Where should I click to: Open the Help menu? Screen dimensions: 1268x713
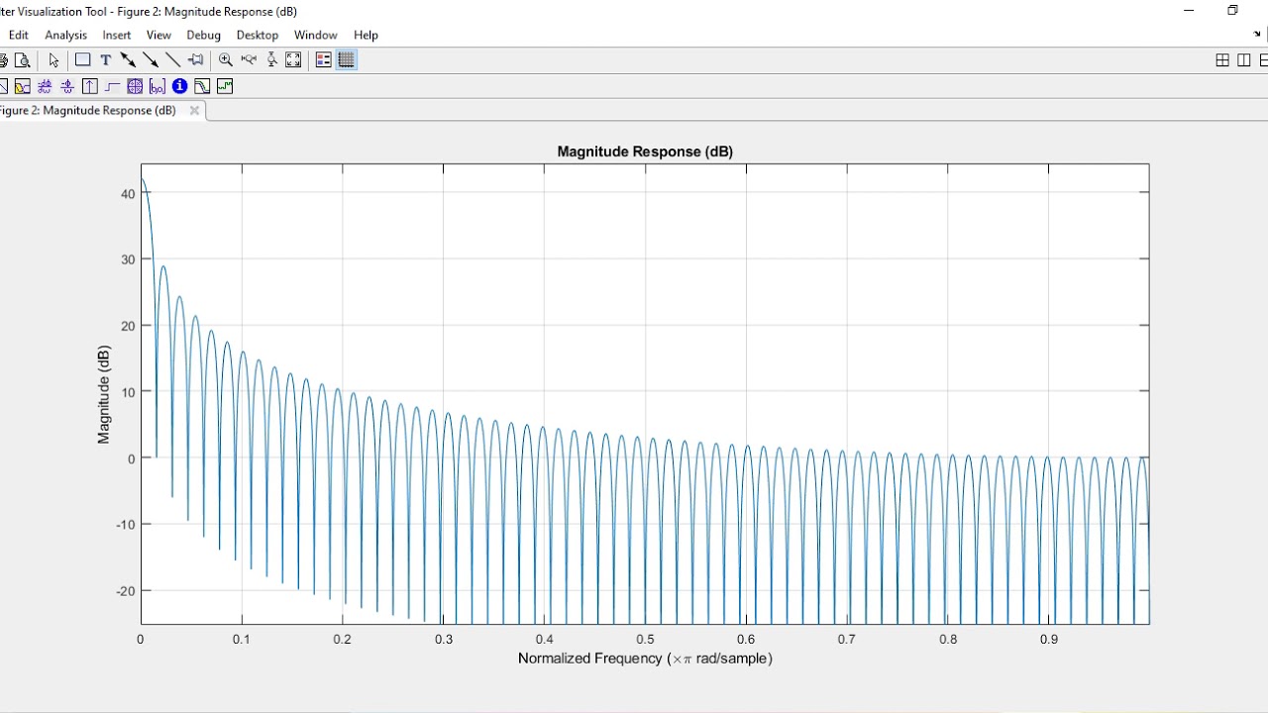[367, 35]
